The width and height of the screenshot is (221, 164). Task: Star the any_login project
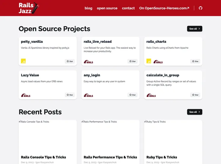click(132, 95)
